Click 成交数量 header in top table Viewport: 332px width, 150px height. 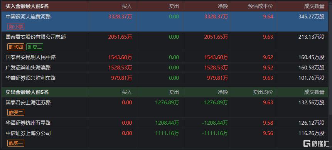tap(314, 6)
